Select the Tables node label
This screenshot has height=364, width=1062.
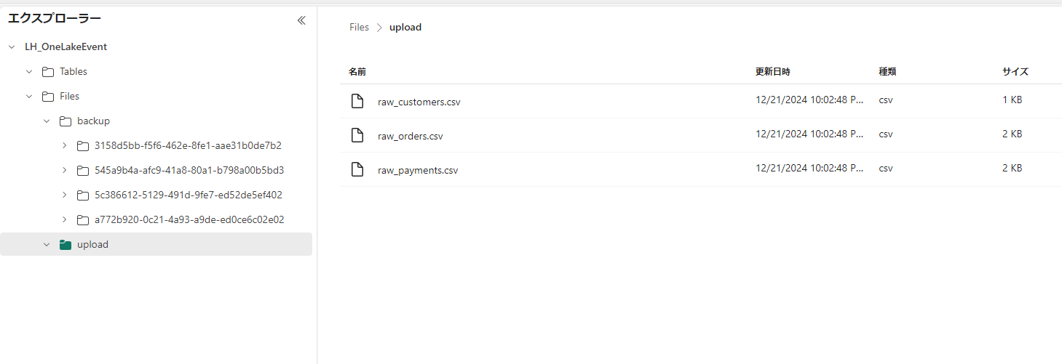(74, 72)
